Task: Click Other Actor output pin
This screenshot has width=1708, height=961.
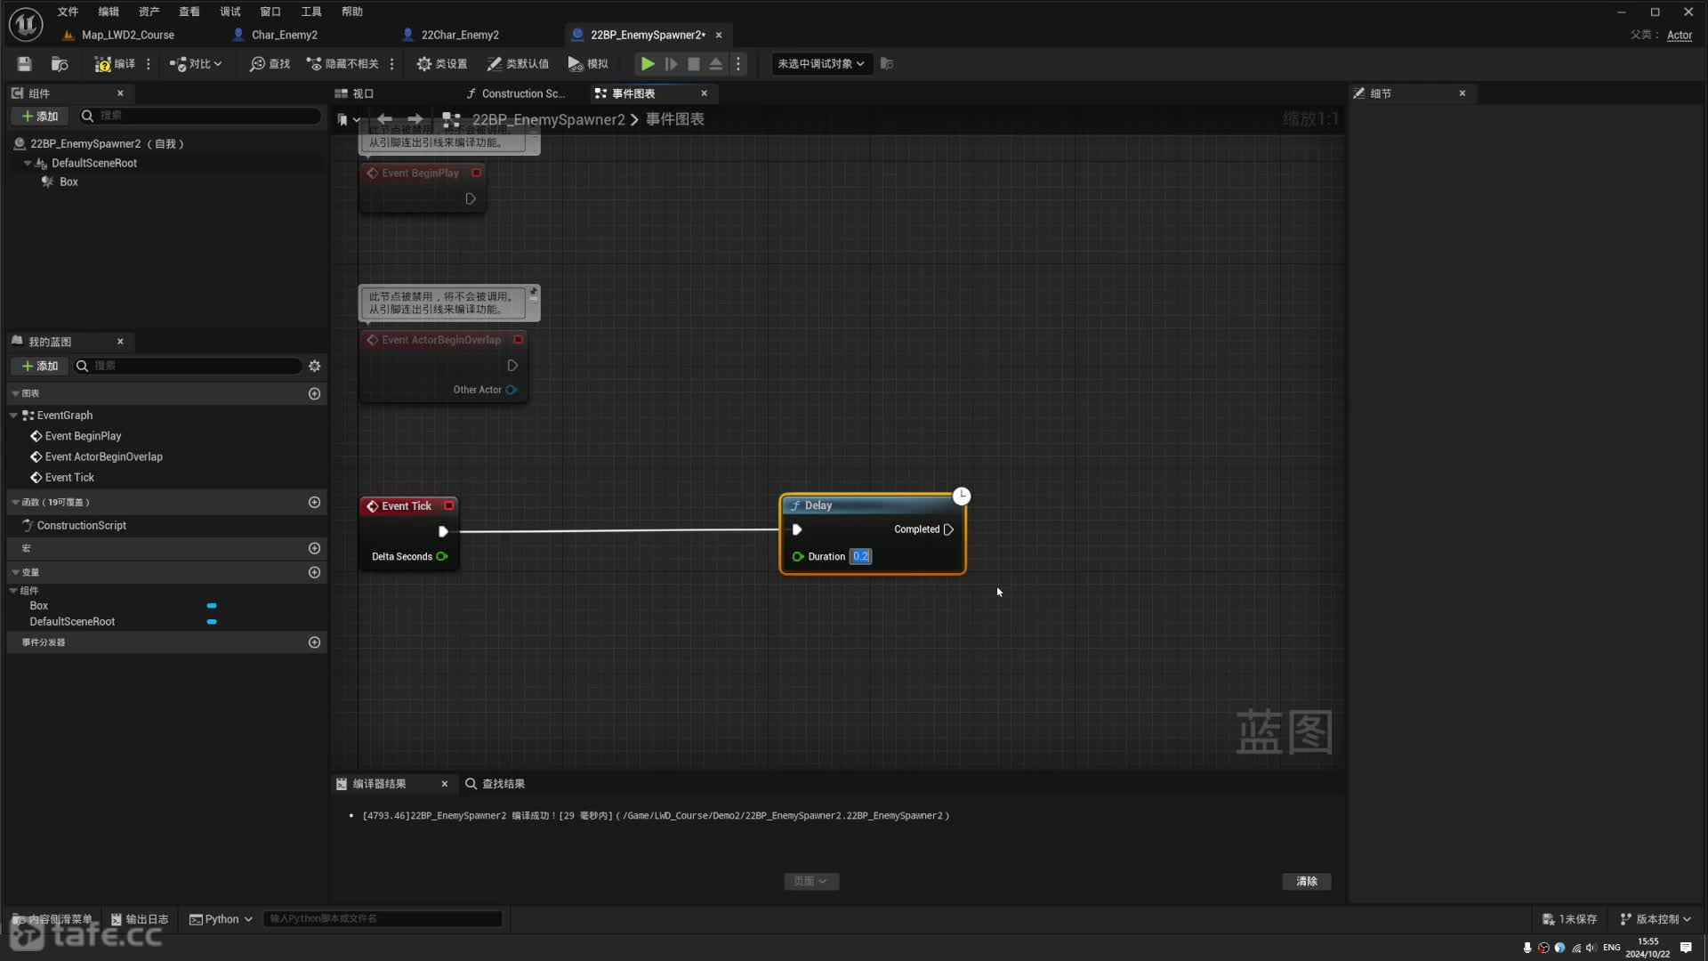Action: click(512, 390)
